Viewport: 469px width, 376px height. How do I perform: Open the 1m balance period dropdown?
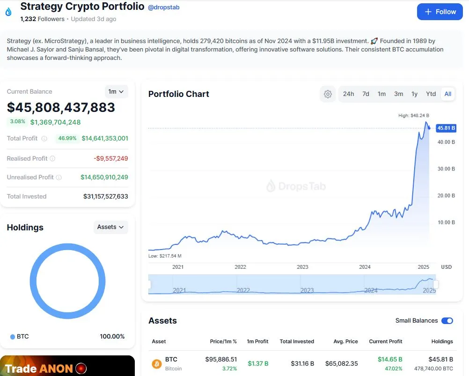116,91
